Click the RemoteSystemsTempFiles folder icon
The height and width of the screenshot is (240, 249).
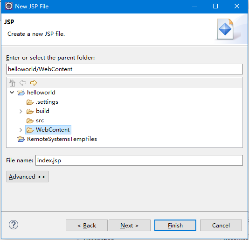[21, 139]
